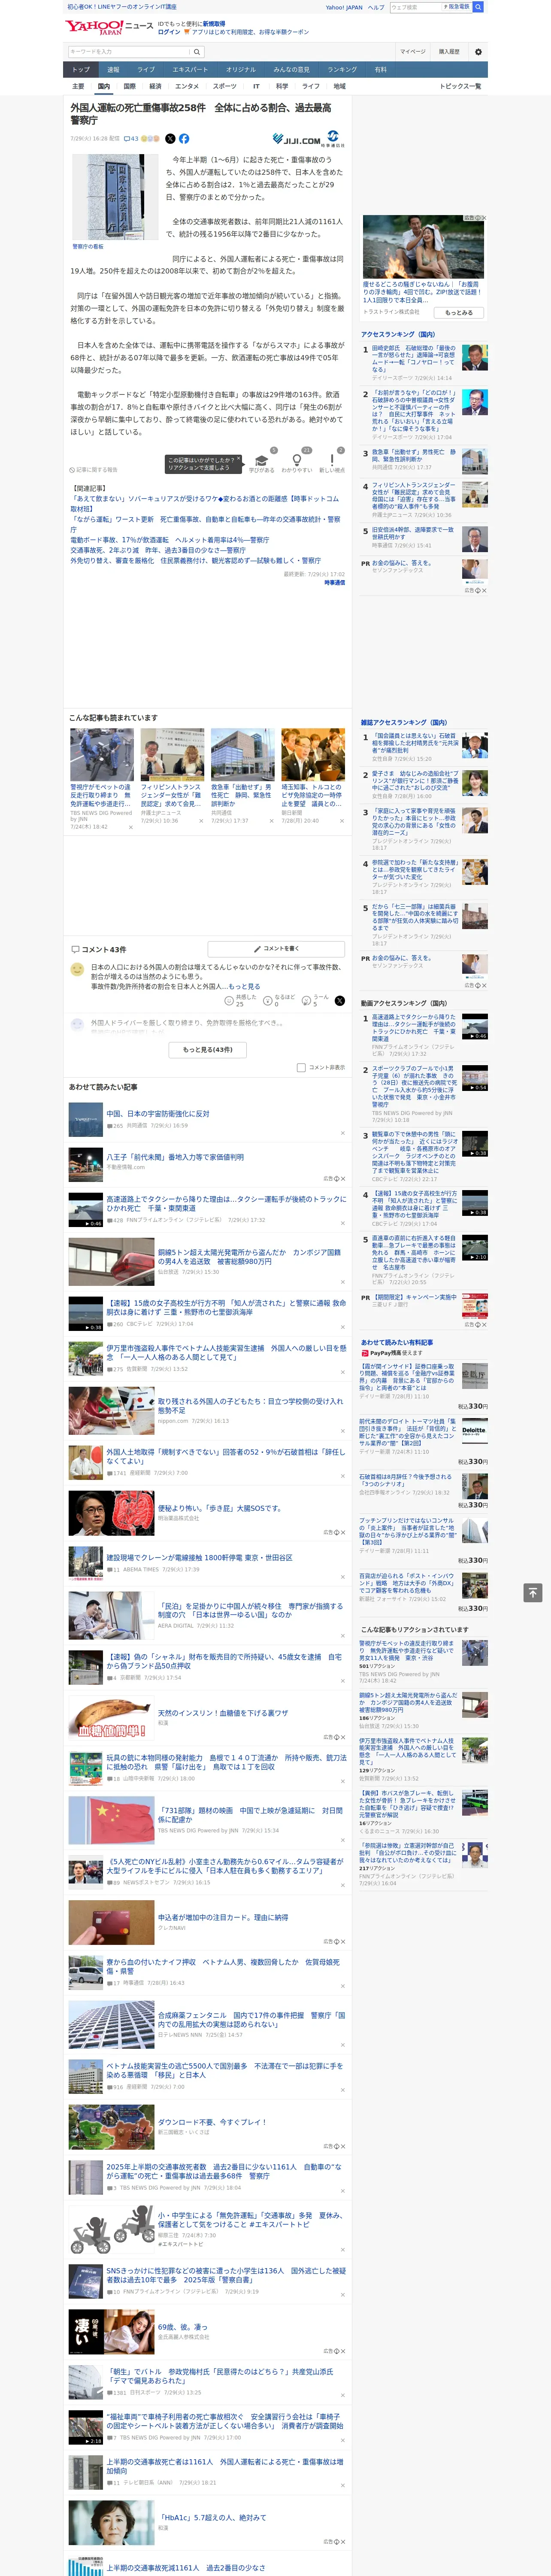Image resolution: width=551 pixels, height=2576 pixels.
Task: Select トップ tab in main navigation
Action: coord(81,70)
